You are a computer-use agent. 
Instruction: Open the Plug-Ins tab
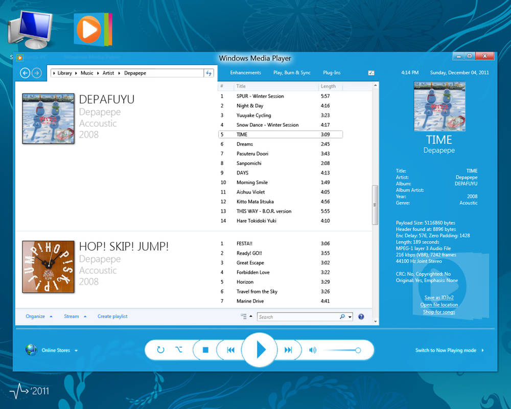pos(332,73)
